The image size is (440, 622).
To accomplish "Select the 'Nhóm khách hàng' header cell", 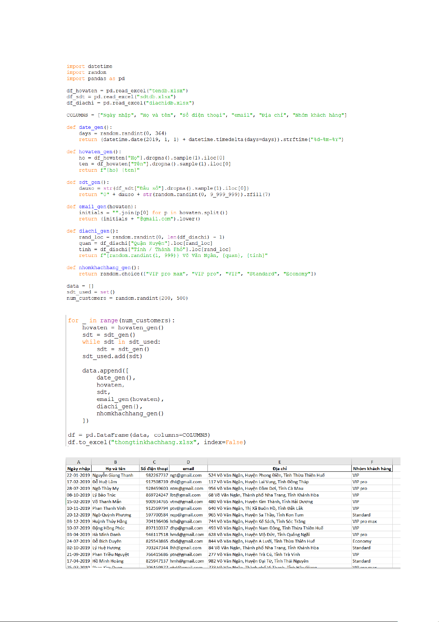I will (x=372, y=468).
